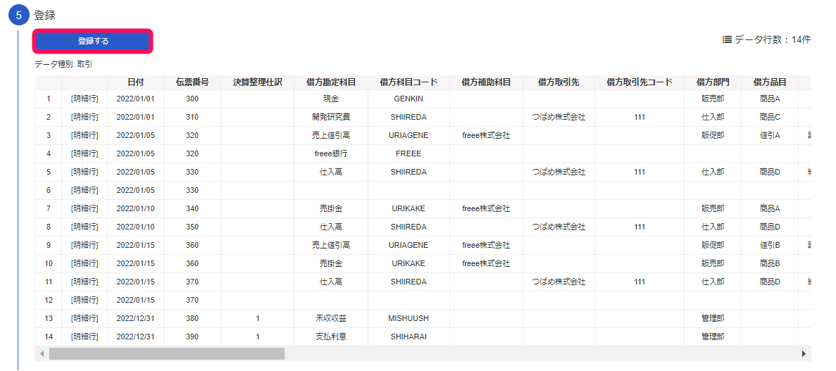Click voucher number 350 cell

192,227
